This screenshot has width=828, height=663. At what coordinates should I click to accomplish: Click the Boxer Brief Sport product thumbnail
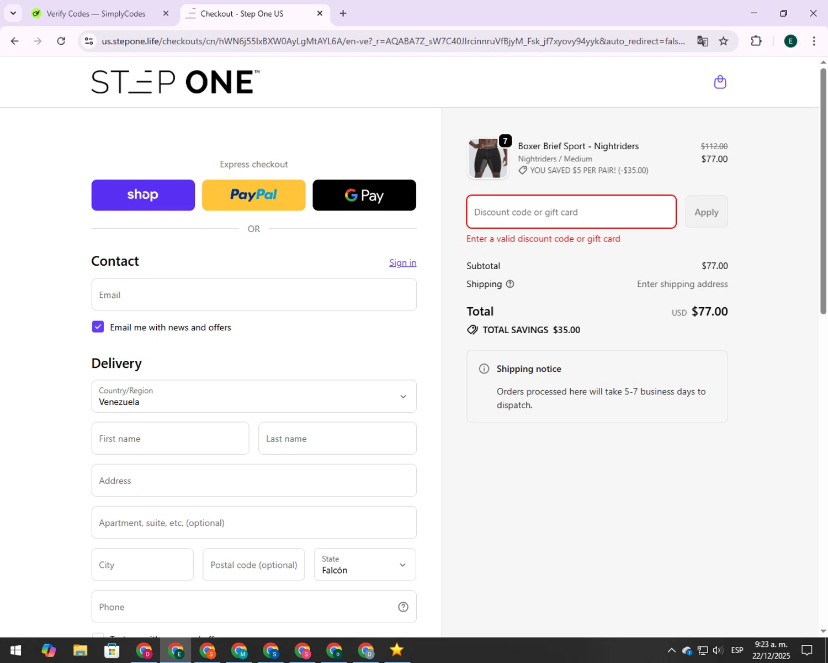(x=488, y=159)
